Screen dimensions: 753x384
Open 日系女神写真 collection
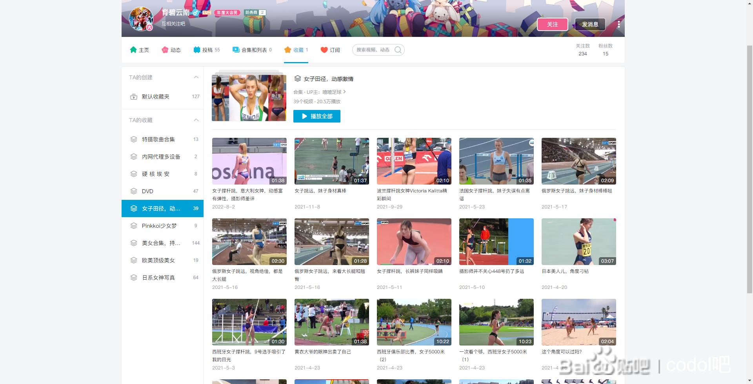162,278
